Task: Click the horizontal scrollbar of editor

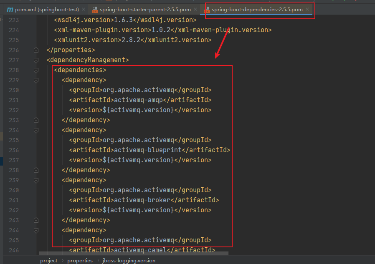Action: click(134, 253)
